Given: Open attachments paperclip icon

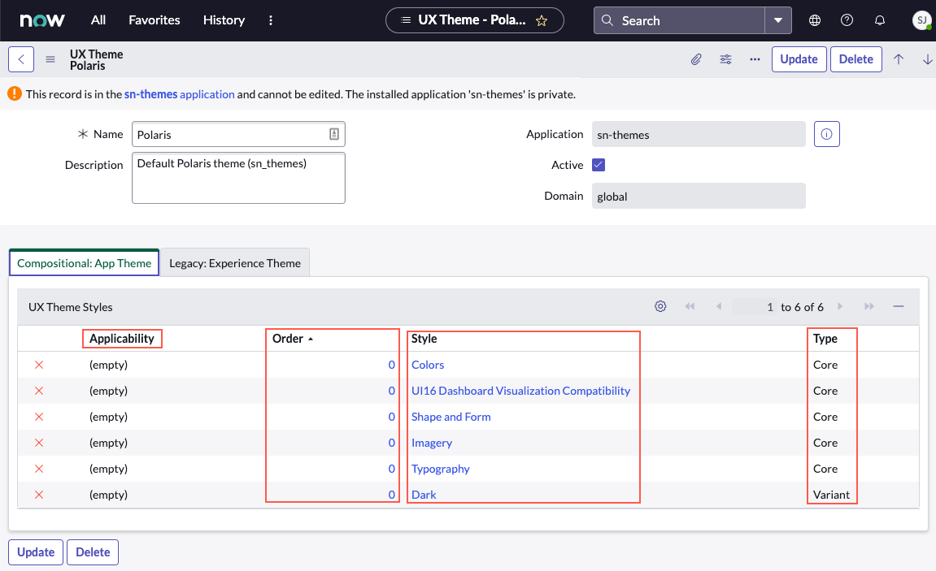Looking at the screenshot, I should pos(696,59).
